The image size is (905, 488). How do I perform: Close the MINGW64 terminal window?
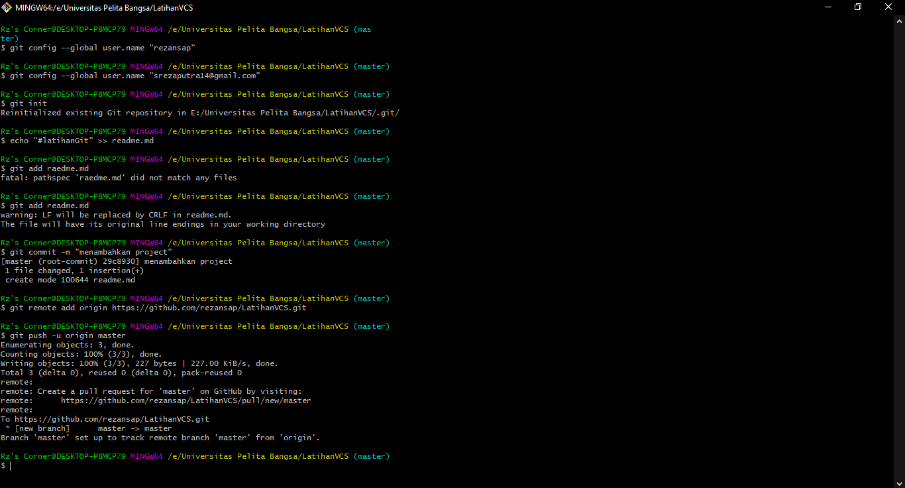(888, 7)
